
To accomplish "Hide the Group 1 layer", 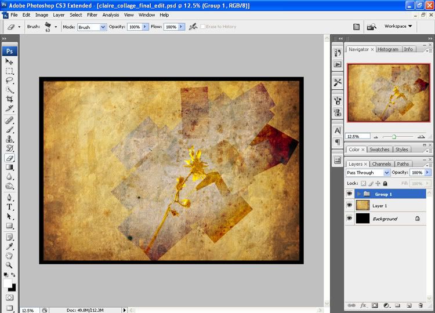I will tap(350, 194).
